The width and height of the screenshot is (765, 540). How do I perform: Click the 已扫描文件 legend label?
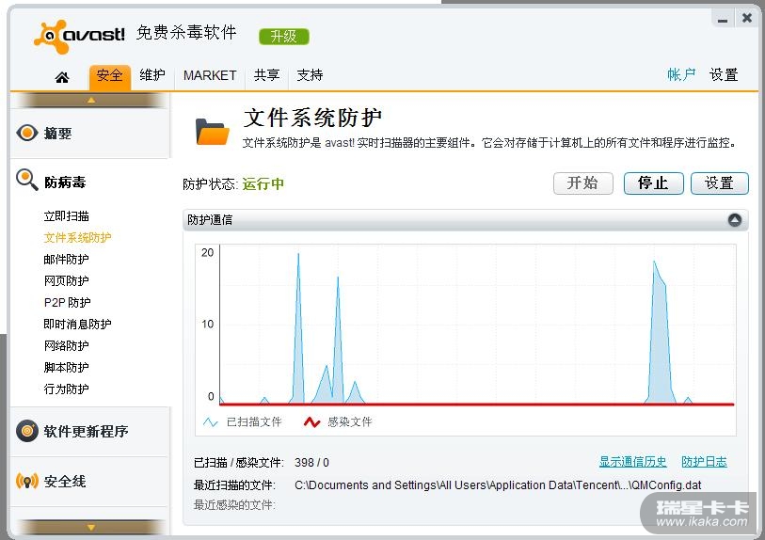[254, 422]
